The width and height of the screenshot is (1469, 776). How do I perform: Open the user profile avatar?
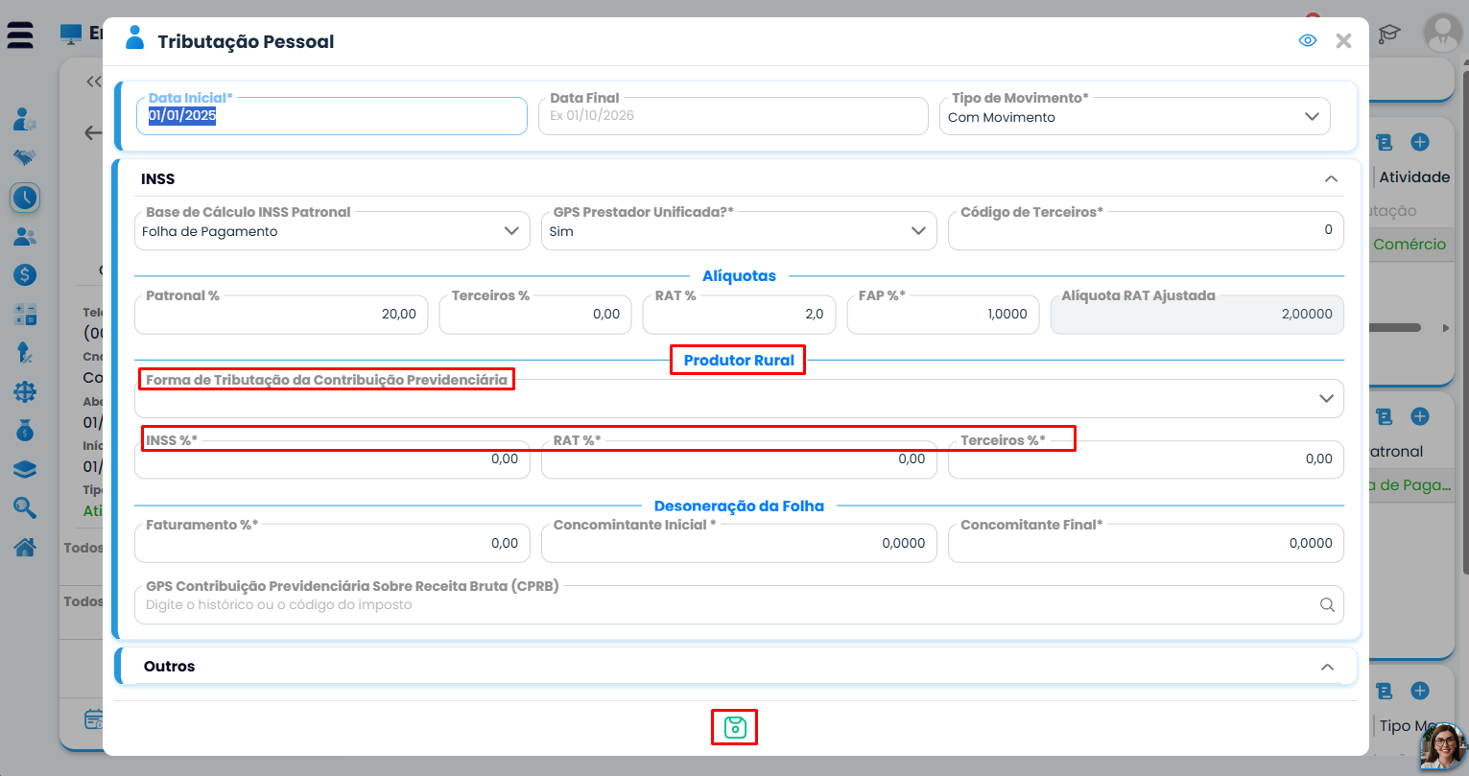pyautogui.click(x=1442, y=34)
